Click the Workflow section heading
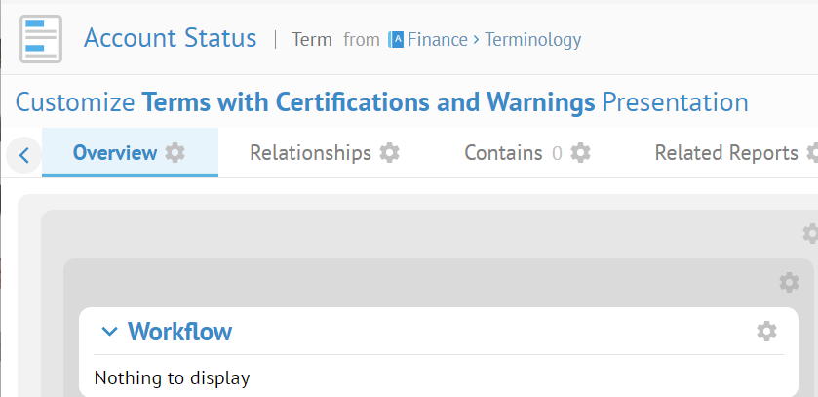The height and width of the screenshot is (397, 818). (x=180, y=332)
